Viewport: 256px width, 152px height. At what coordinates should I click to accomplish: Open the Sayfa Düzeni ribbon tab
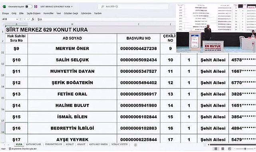34,14
